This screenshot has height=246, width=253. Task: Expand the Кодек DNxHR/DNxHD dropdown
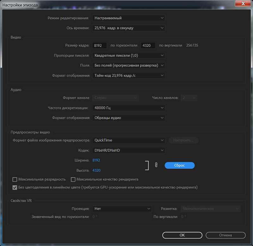[128, 150]
